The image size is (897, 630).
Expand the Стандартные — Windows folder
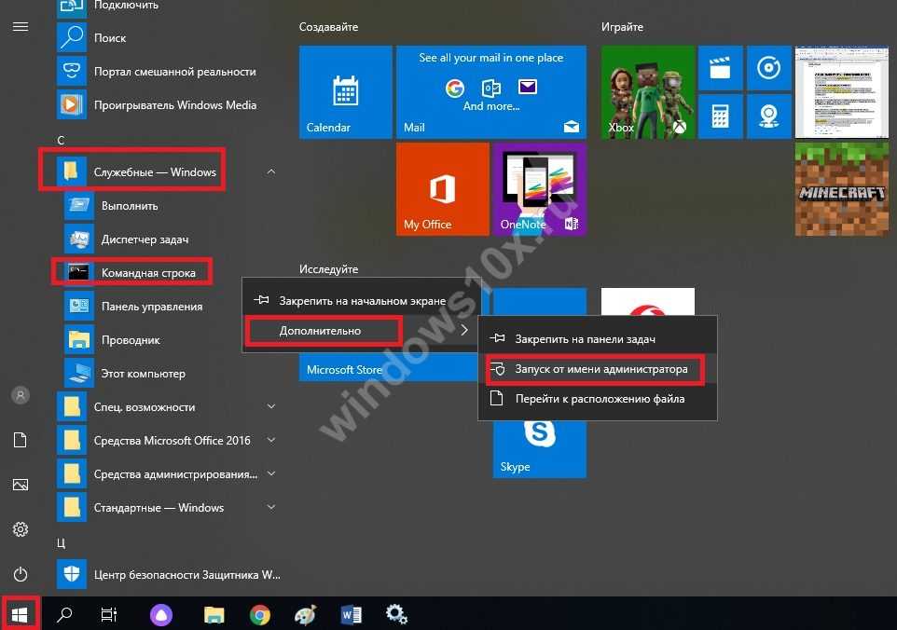point(270,508)
